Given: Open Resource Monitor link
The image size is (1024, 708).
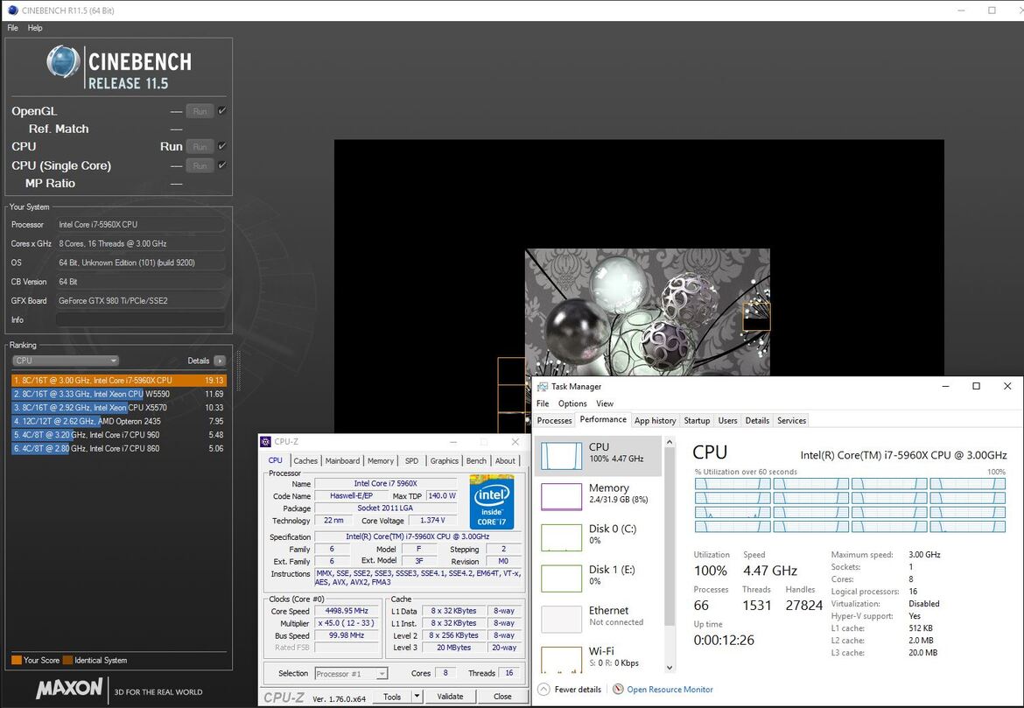Looking at the screenshot, I should pyautogui.click(x=670, y=689).
